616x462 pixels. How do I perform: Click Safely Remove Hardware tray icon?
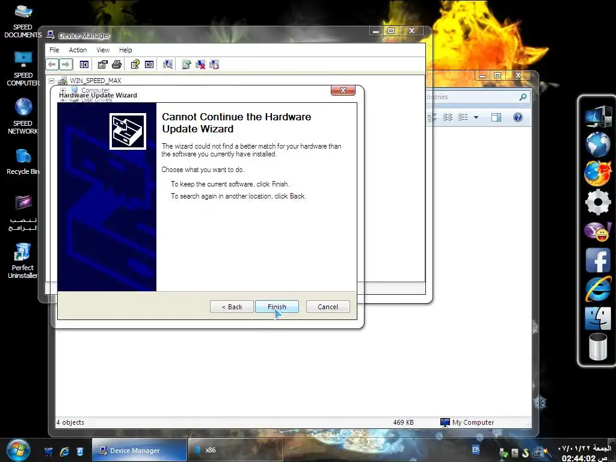pos(504,452)
